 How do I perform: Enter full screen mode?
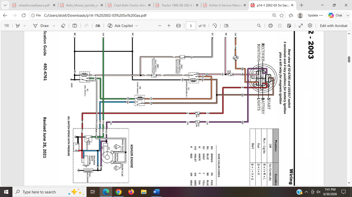[300, 26]
